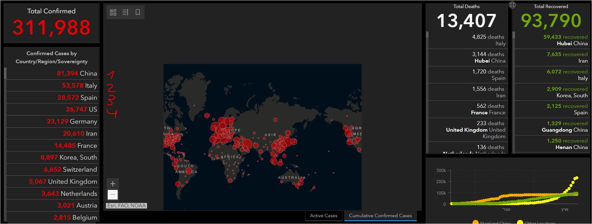Click the Total Recovered 93,790 figure
The width and height of the screenshot is (592, 224).
tap(551, 21)
